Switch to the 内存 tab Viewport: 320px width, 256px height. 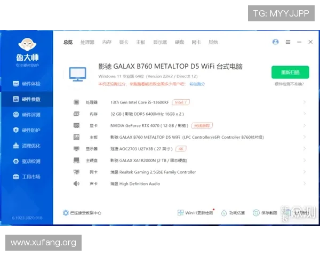(x=107, y=42)
